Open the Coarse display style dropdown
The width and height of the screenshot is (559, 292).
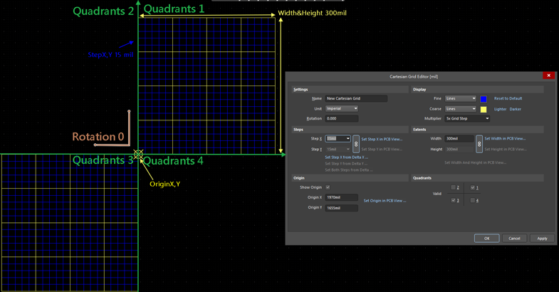click(460, 109)
